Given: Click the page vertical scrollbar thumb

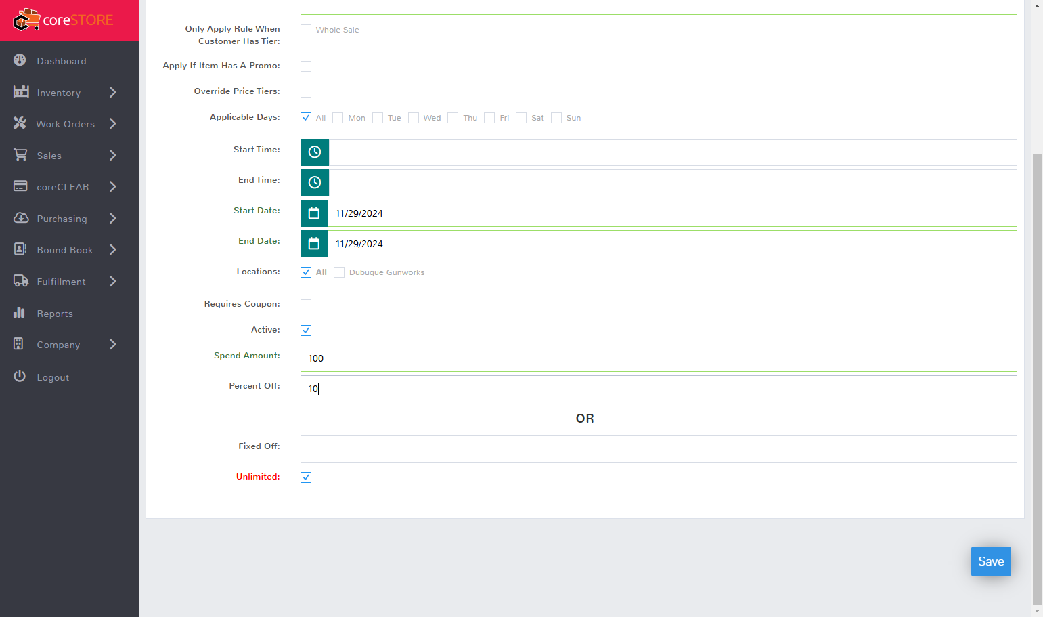Looking at the screenshot, I should 1037,379.
